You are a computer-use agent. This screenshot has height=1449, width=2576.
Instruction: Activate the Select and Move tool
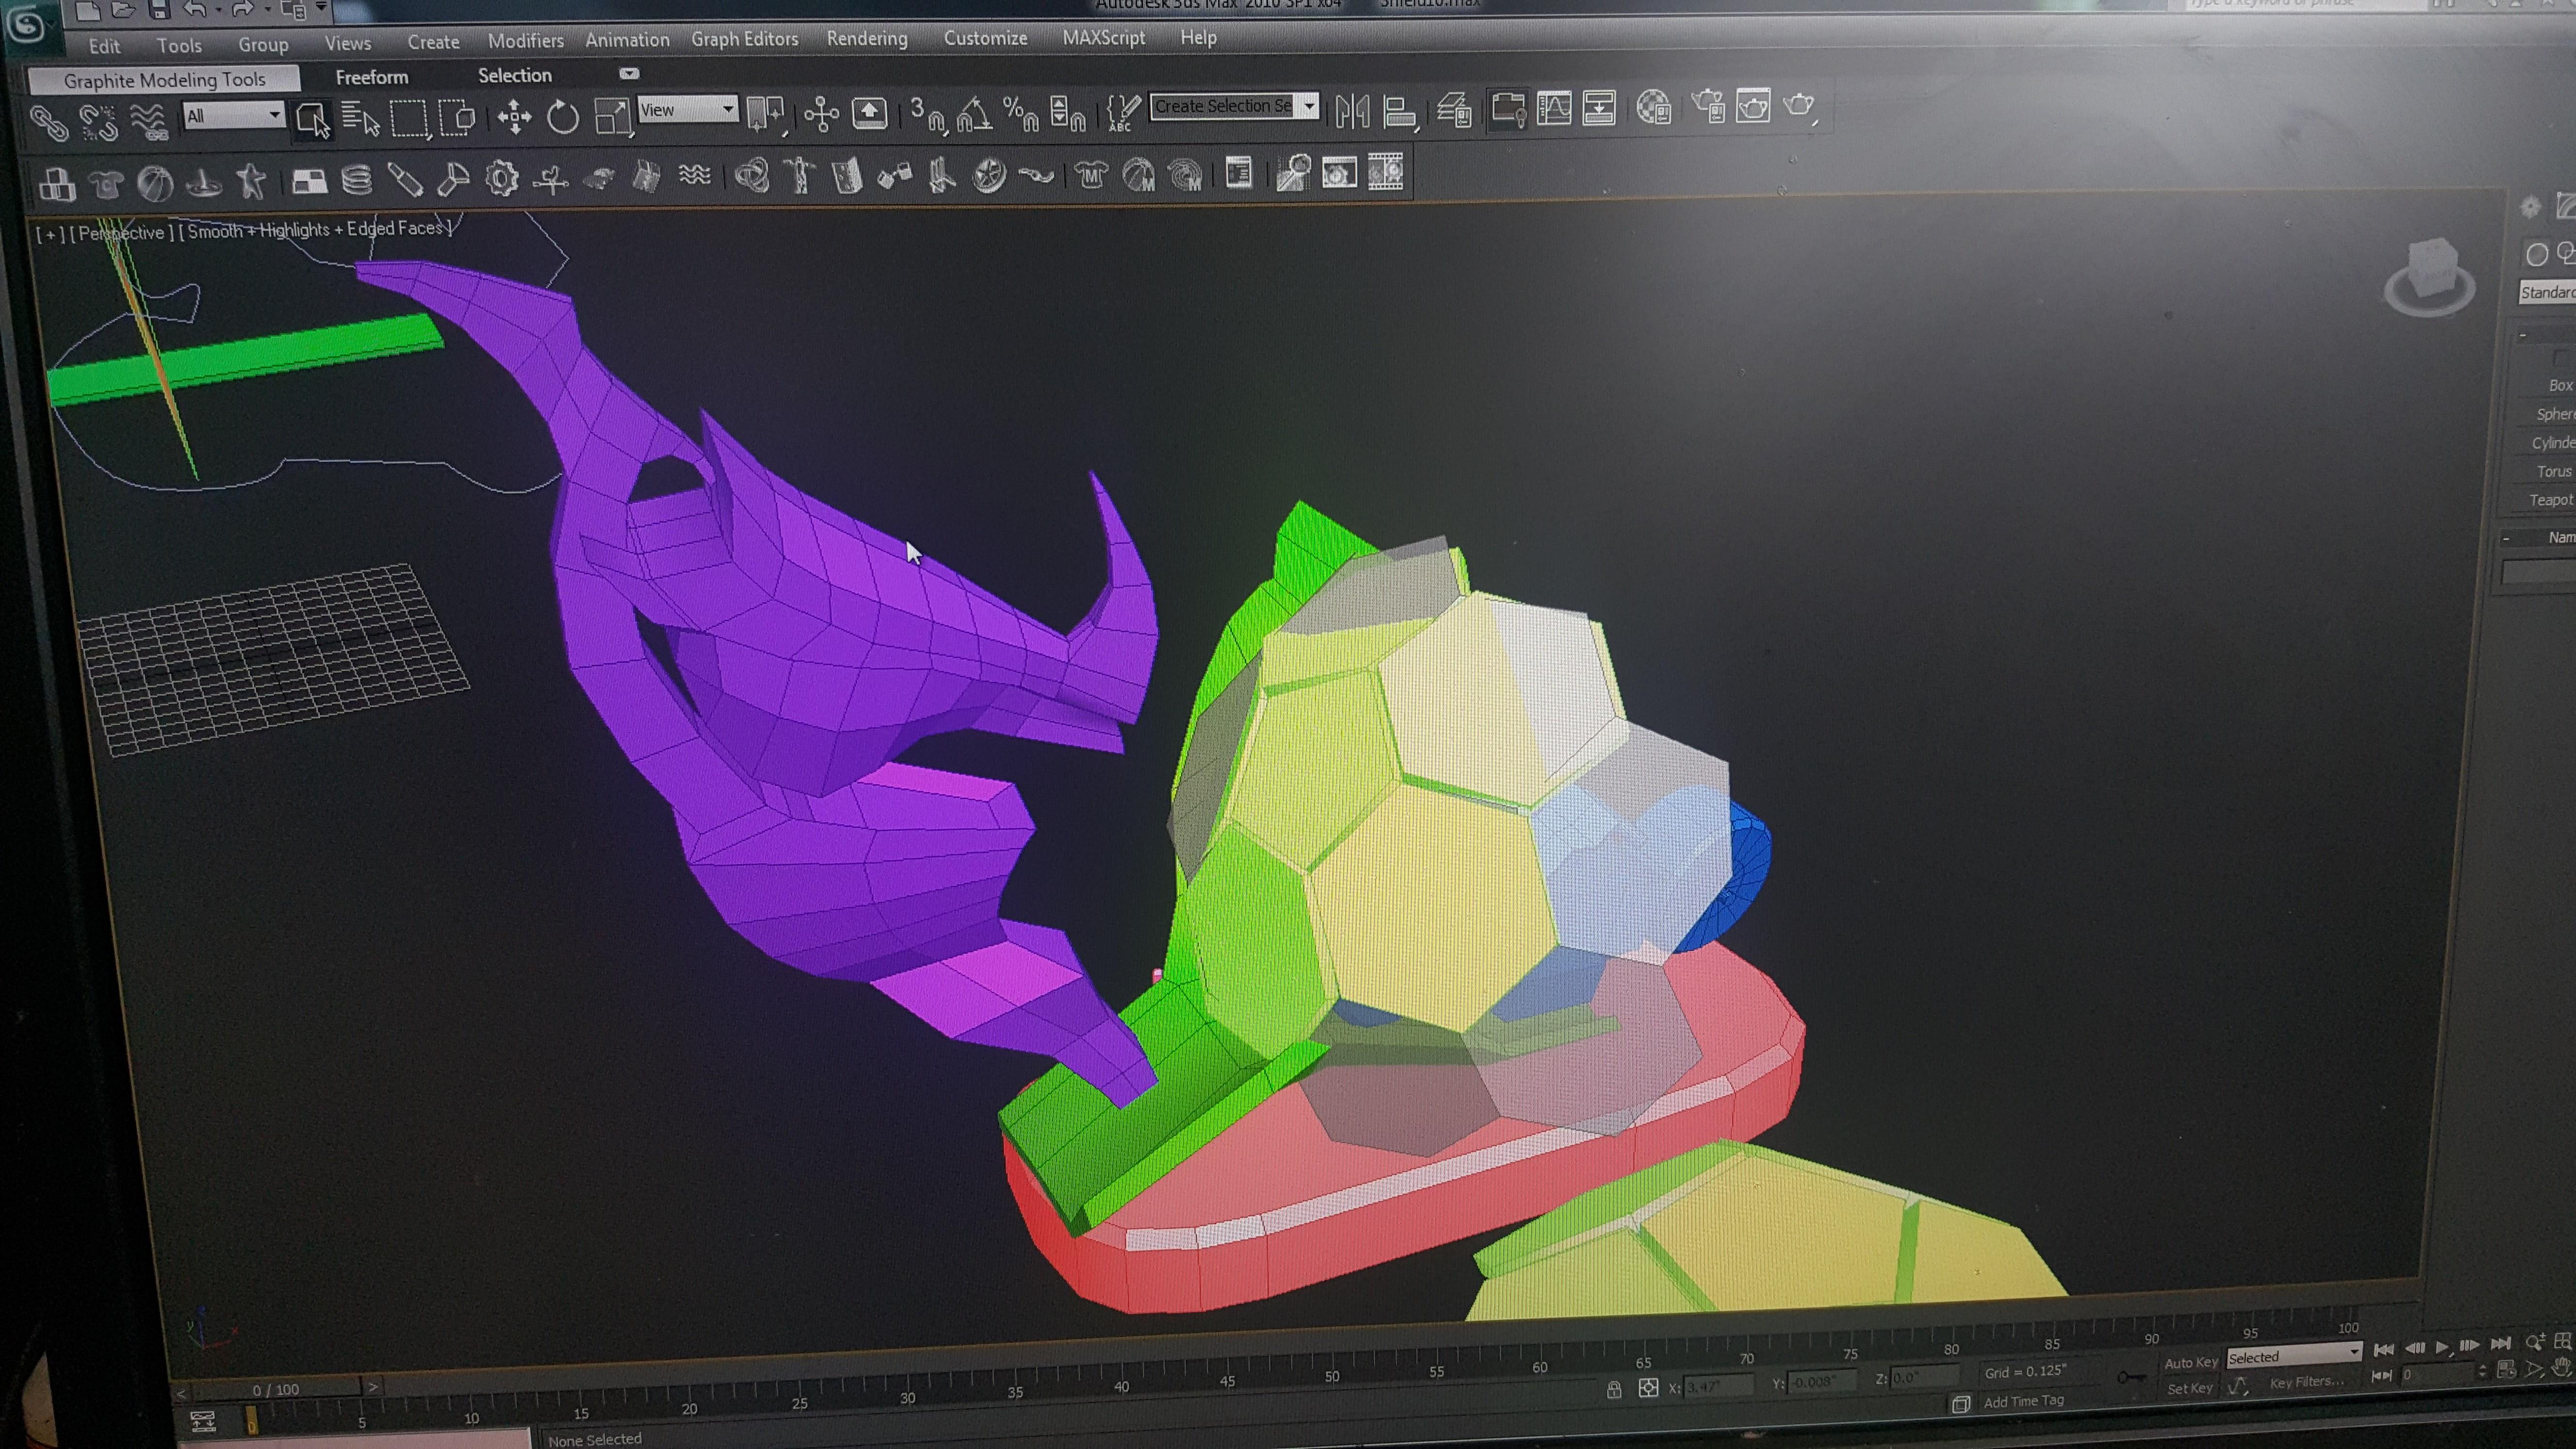[x=514, y=117]
